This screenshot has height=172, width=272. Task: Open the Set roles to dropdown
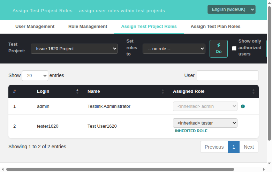pos(174,49)
